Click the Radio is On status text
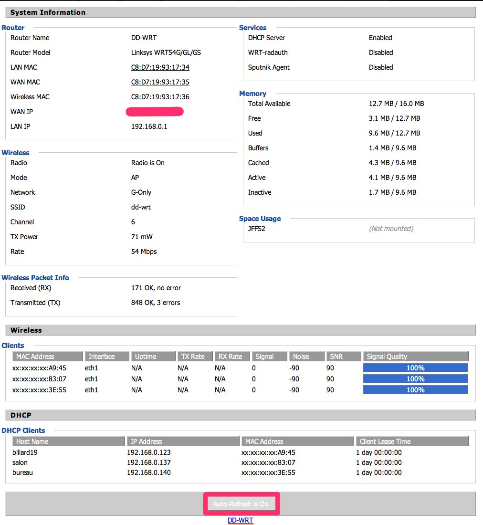This screenshot has width=483, height=525. 147,163
